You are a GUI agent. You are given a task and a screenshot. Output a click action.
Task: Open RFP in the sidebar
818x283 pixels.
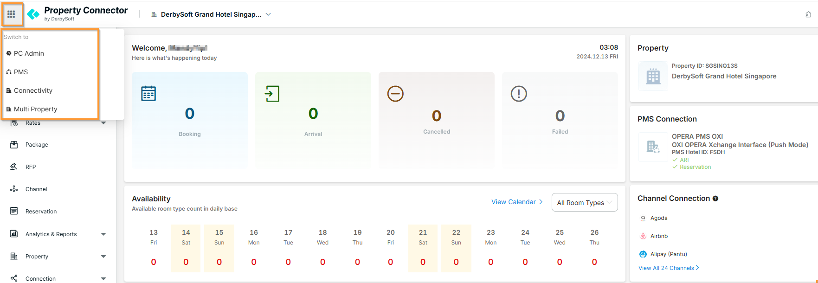coord(31,167)
